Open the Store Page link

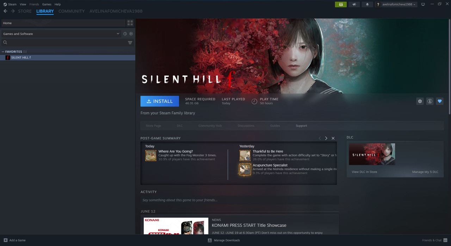[x=153, y=126]
